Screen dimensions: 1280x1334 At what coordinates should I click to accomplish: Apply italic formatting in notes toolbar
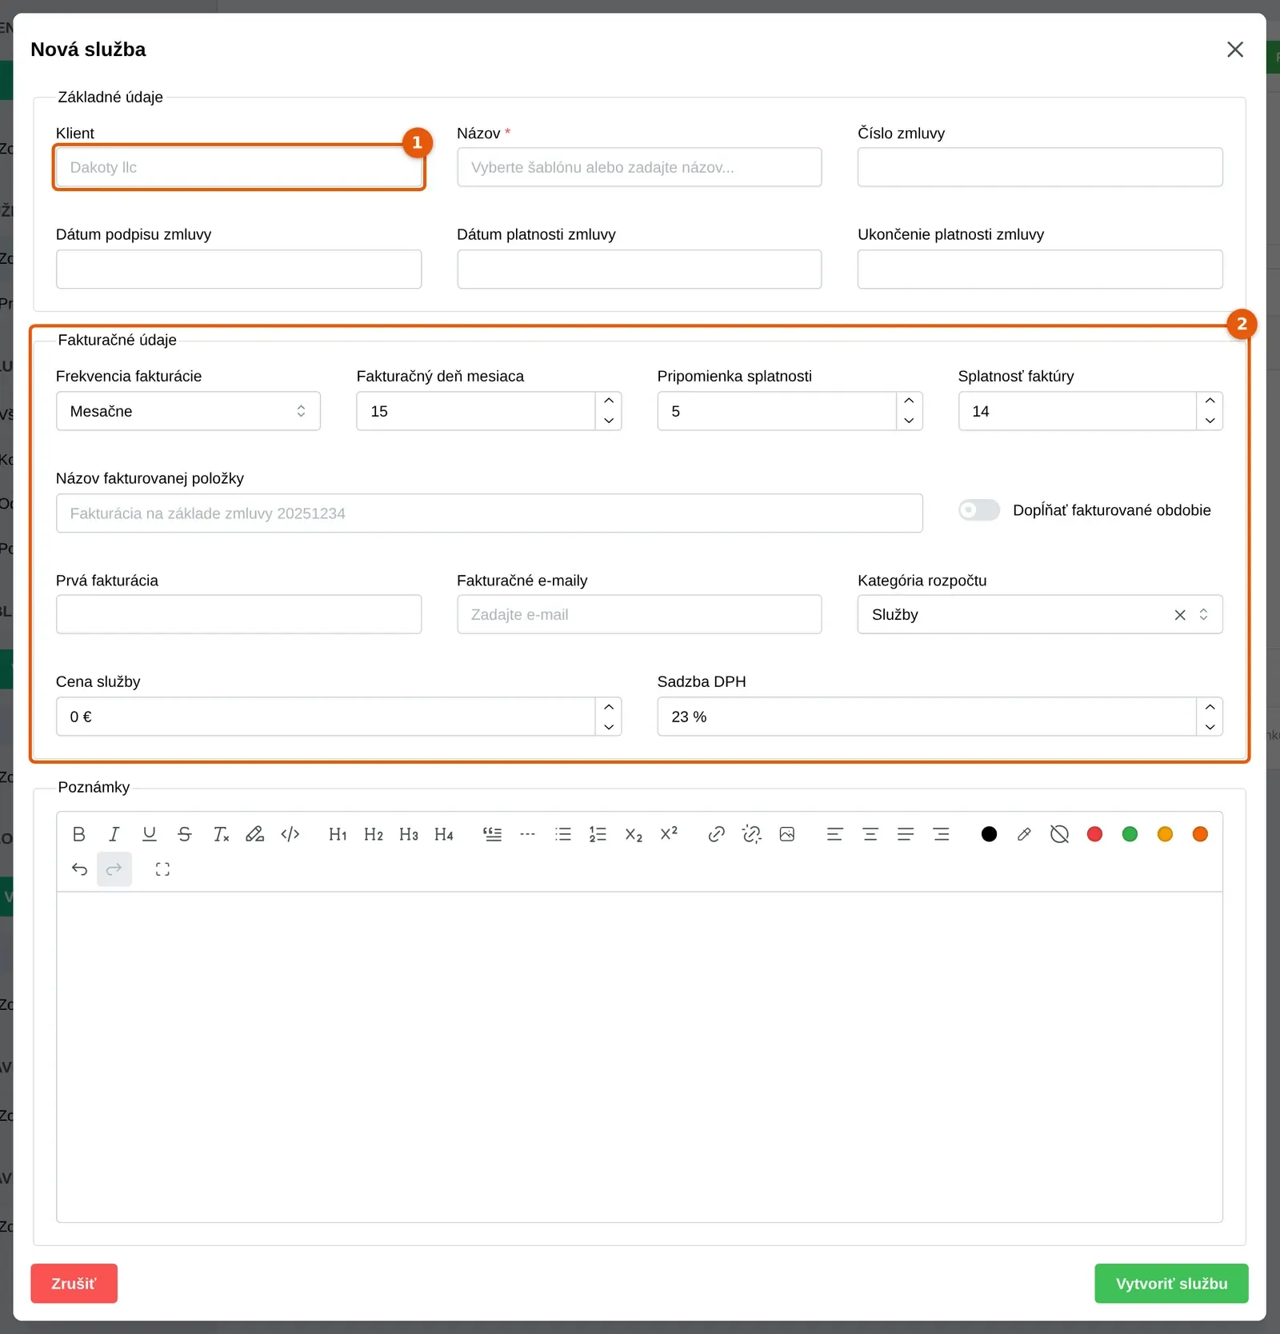(114, 834)
